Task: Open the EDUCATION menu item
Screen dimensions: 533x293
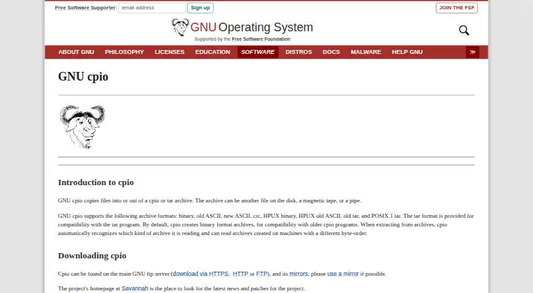Action: point(213,52)
